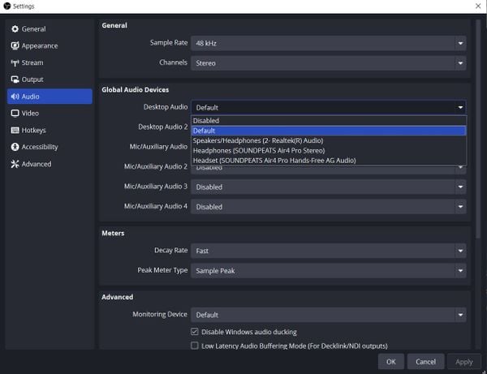Click the Advanced tools icon

[x=15, y=164]
